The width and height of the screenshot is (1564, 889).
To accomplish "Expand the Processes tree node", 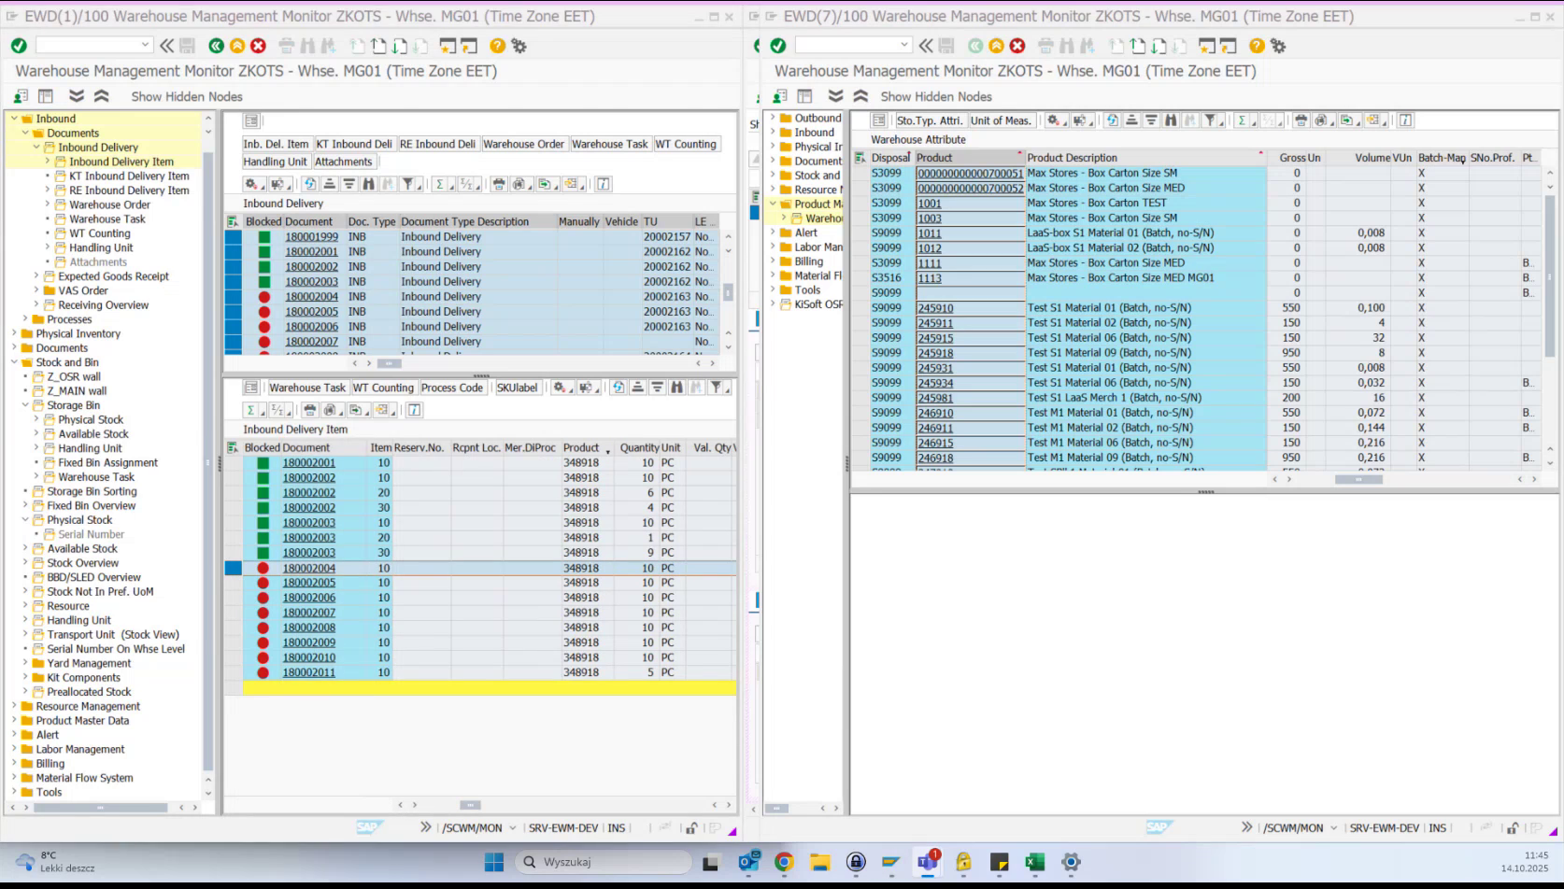I will (x=27, y=319).
